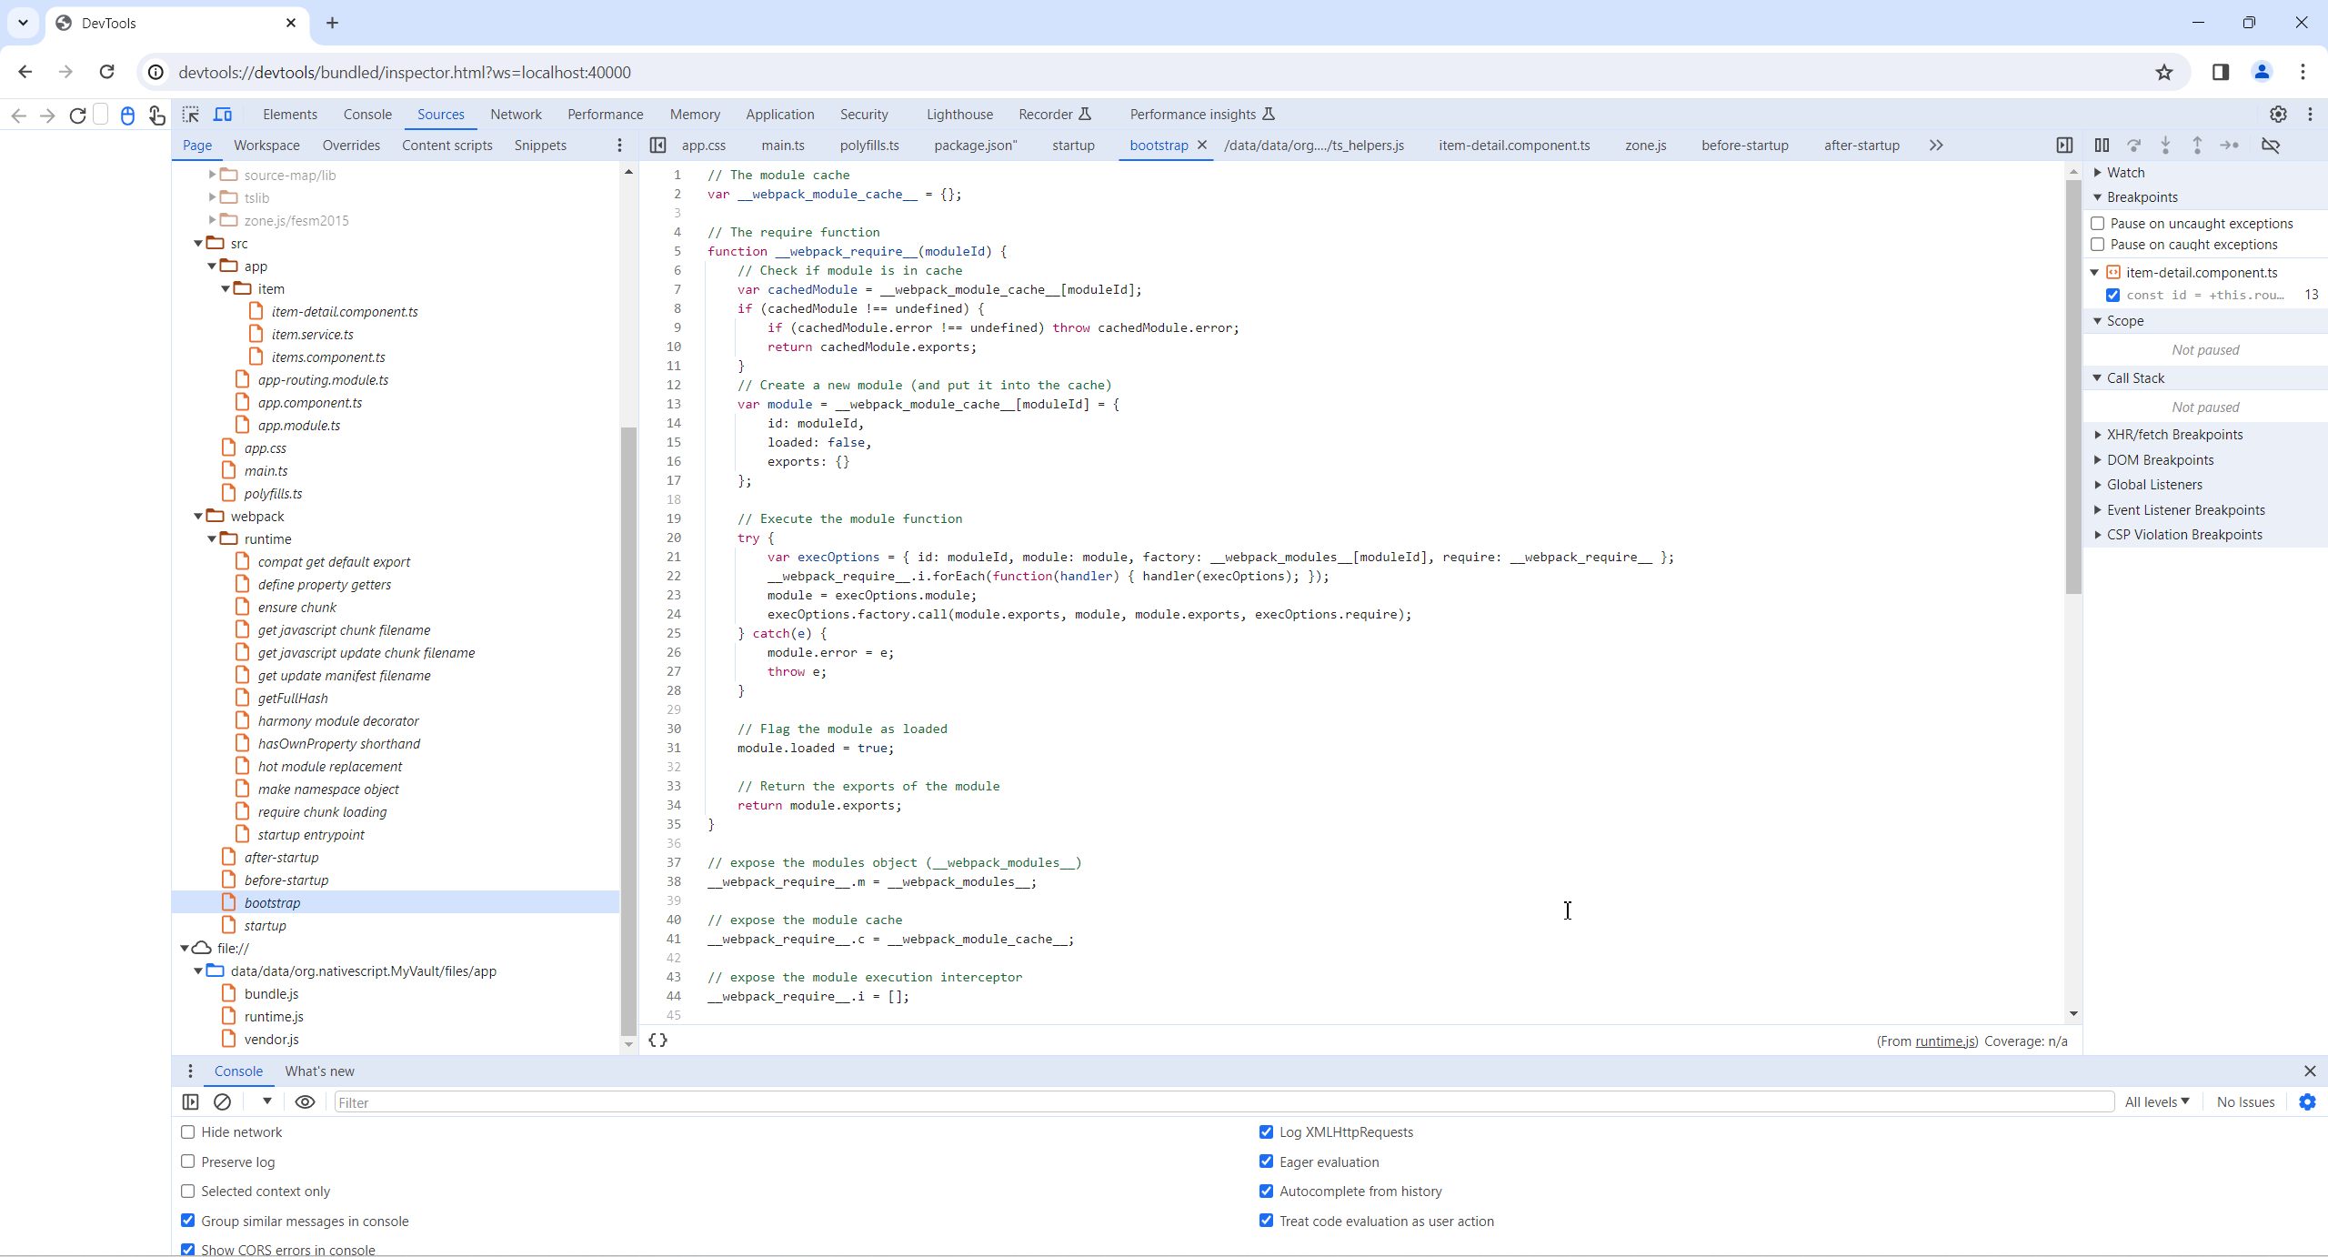Enable Pause on uncaught exceptions

[2098, 223]
